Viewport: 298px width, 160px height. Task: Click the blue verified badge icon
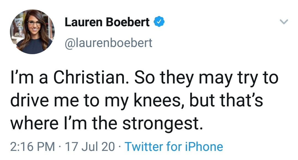(159, 22)
